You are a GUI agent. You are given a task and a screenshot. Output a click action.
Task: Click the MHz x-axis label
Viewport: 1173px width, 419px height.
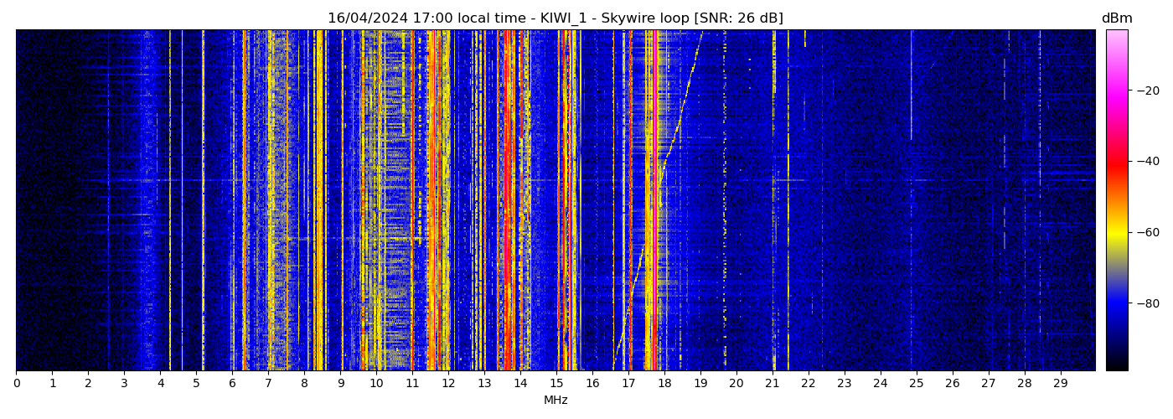(555, 401)
